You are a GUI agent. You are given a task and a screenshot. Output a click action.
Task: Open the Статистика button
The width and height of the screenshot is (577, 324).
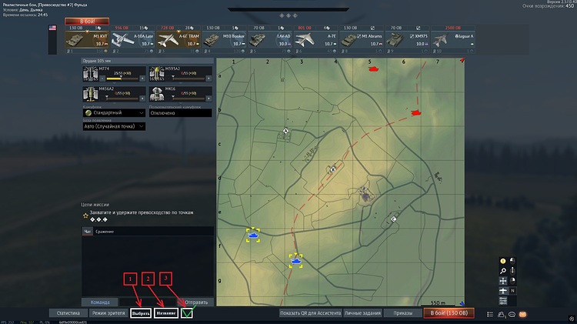68,313
